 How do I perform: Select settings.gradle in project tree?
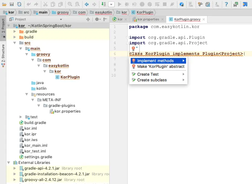(x=36, y=157)
